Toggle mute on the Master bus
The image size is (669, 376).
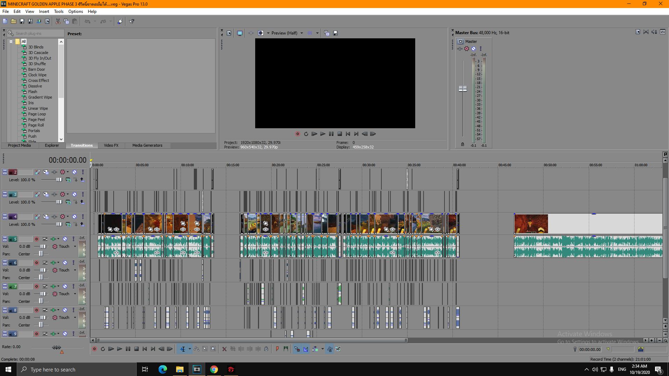tap(473, 49)
